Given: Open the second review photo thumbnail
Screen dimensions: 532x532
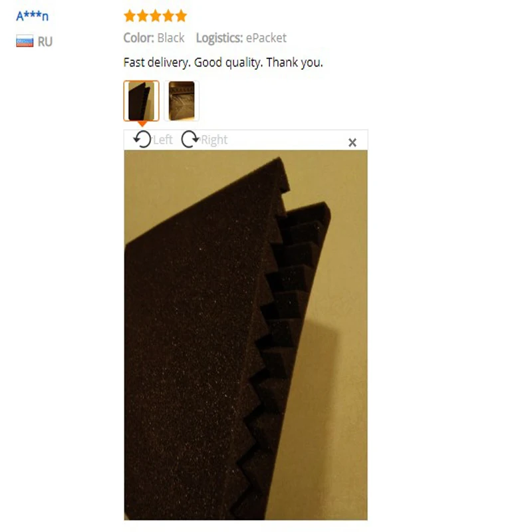Looking at the screenshot, I should click(x=182, y=101).
